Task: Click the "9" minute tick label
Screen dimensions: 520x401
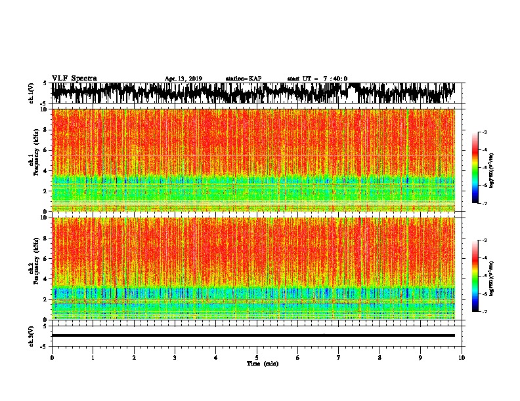Action: (420, 358)
